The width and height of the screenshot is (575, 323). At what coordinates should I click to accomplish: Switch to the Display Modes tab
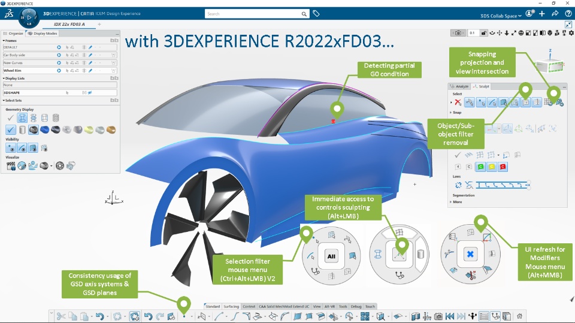(x=43, y=34)
